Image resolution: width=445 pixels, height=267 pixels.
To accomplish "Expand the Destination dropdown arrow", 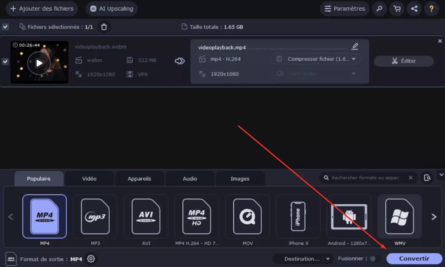I will [x=328, y=259].
